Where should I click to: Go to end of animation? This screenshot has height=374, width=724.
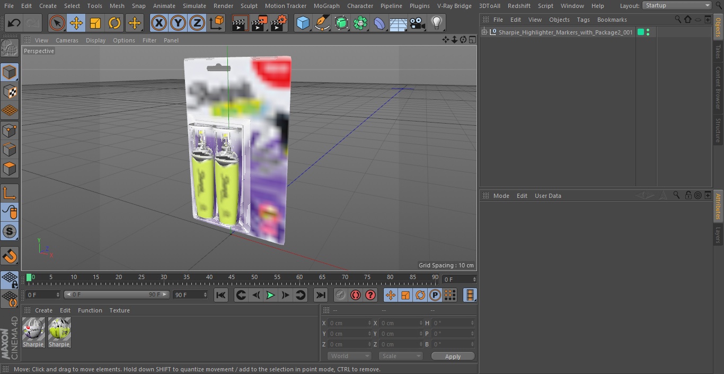coord(321,295)
